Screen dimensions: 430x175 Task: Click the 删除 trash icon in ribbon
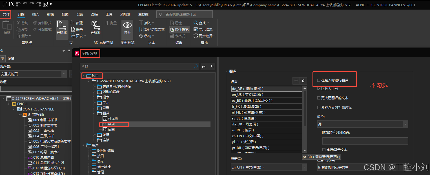[18, 36]
